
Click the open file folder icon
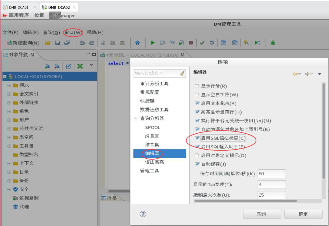pos(48,43)
